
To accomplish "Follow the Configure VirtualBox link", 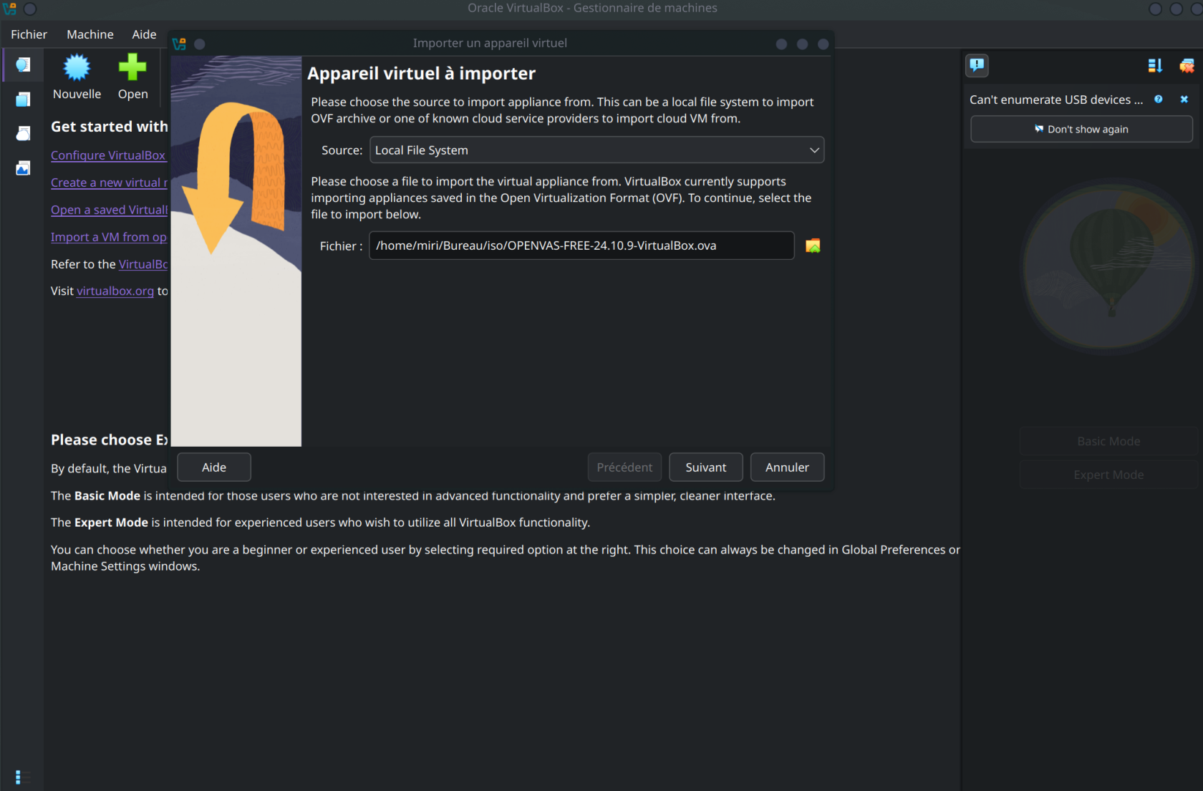I will [108, 155].
